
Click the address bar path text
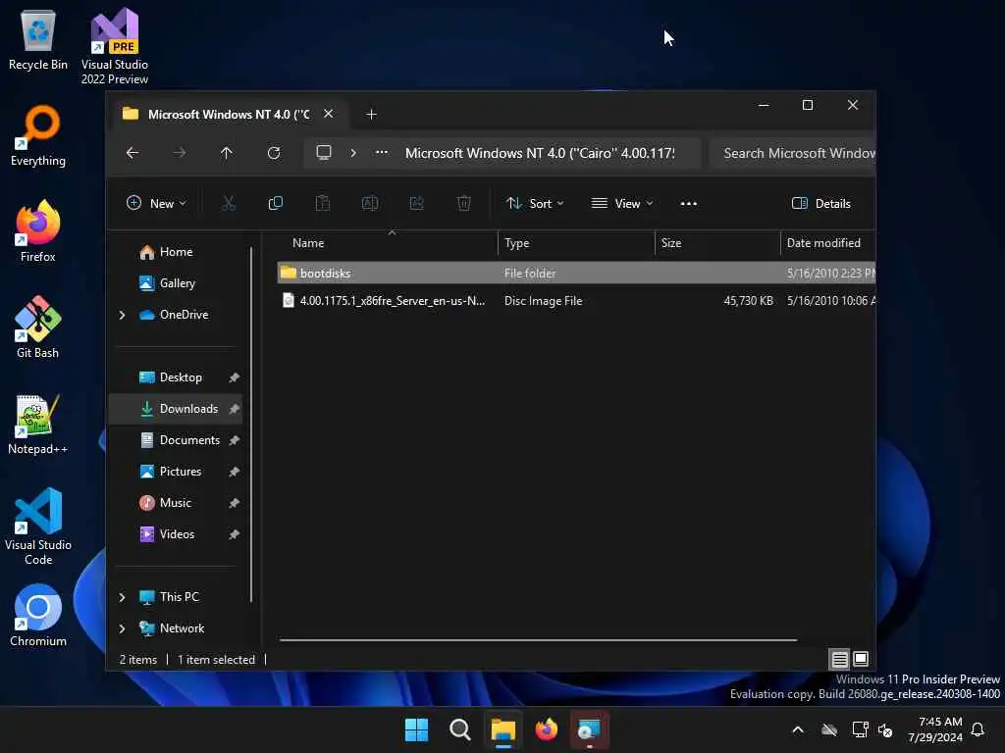pyautogui.click(x=540, y=153)
